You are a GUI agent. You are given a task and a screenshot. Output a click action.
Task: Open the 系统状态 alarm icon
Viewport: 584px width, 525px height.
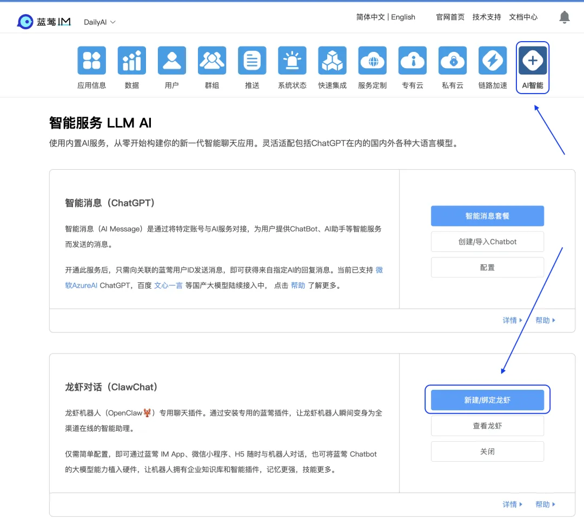pyautogui.click(x=292, y=61)
